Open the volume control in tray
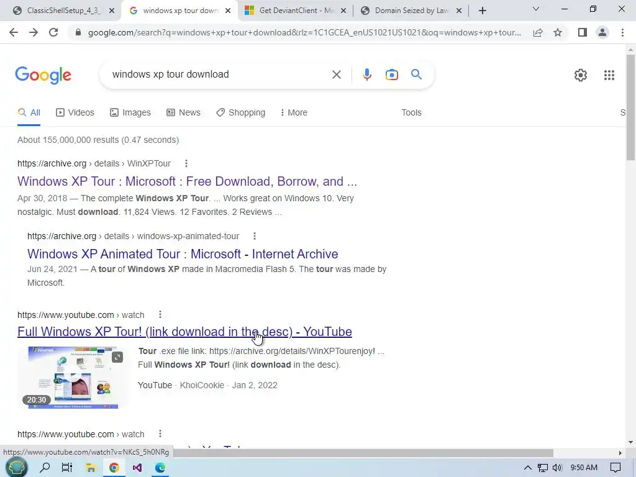636x477 pixels. [x=557, y=468]
